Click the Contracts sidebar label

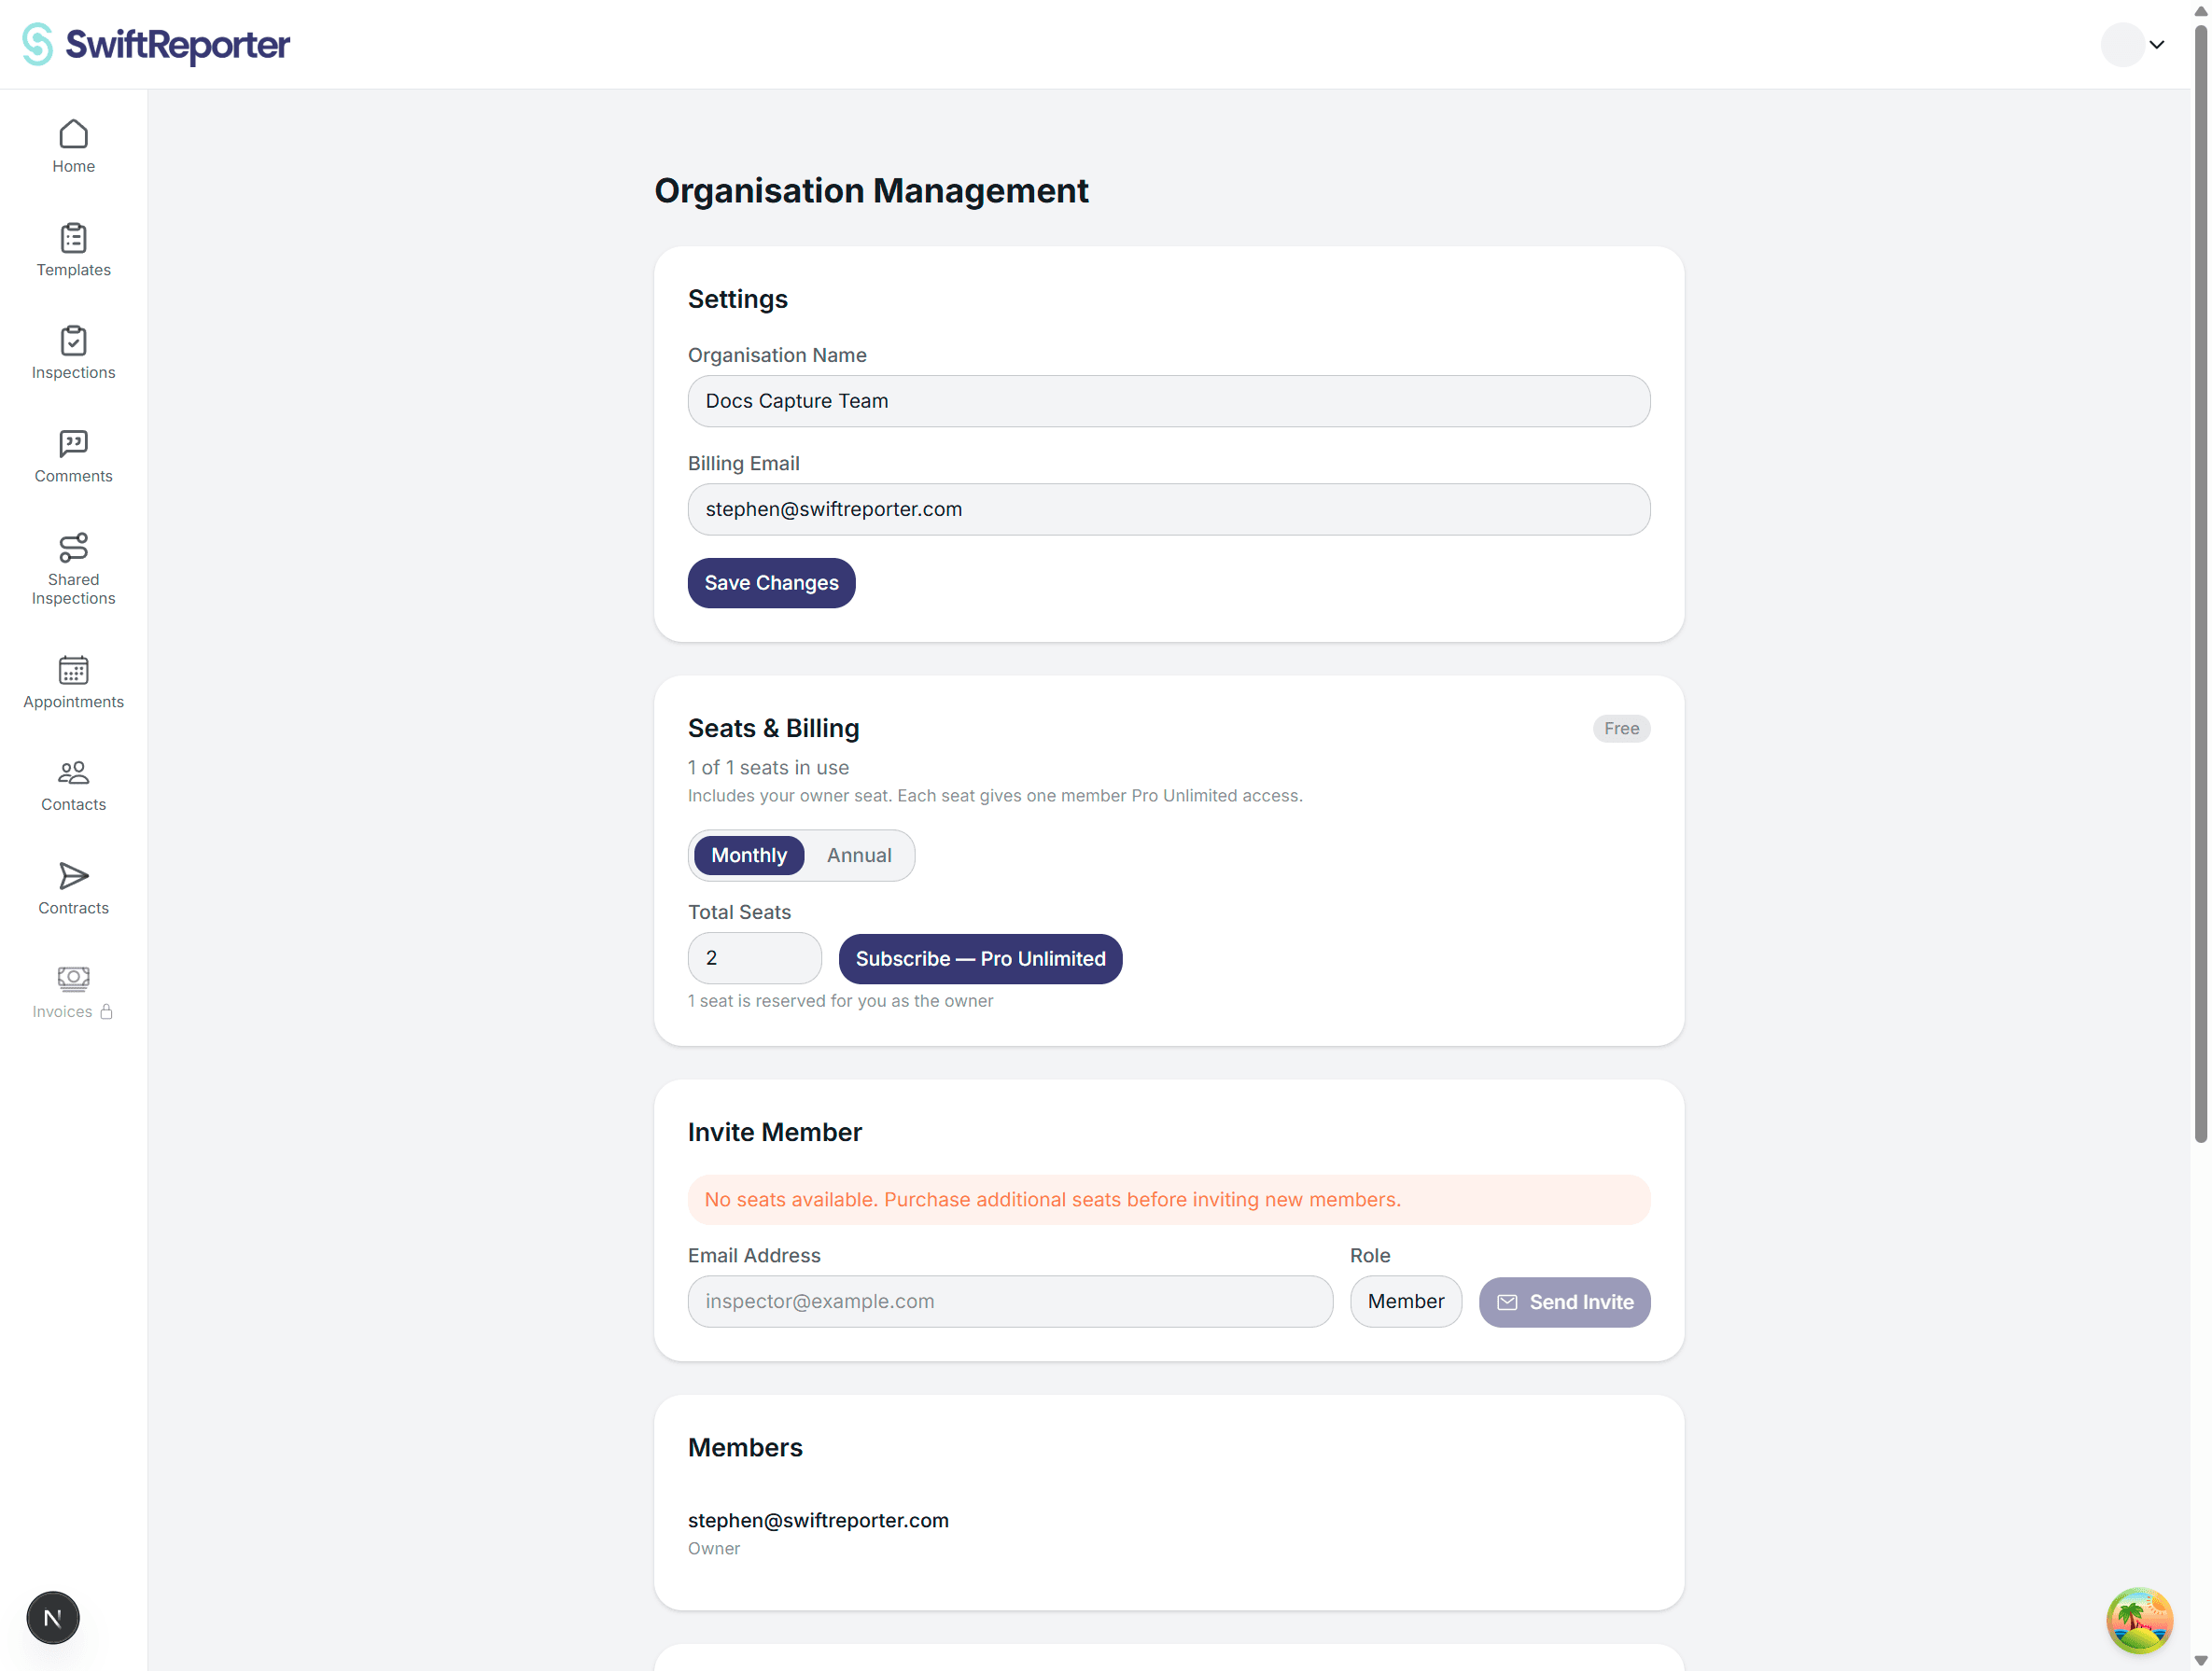pos(73,908)
